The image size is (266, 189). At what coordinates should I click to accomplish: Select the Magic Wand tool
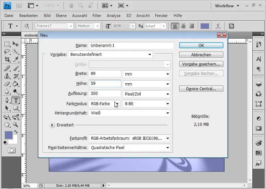pos(15,52)
